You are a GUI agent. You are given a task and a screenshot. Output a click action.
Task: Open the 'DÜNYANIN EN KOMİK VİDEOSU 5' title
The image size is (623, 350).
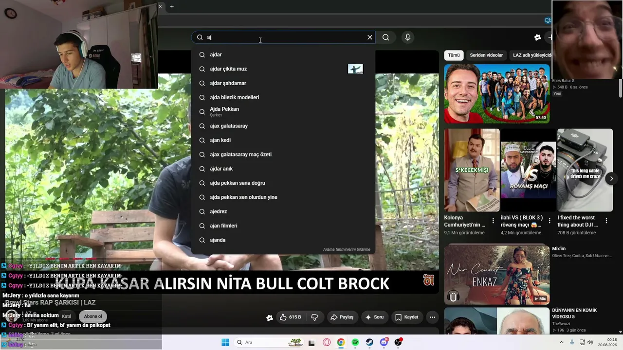pos(574,314)
